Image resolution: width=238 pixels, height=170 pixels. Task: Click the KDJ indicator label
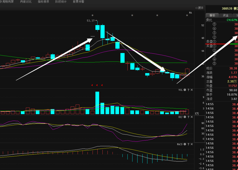point(180,117)
